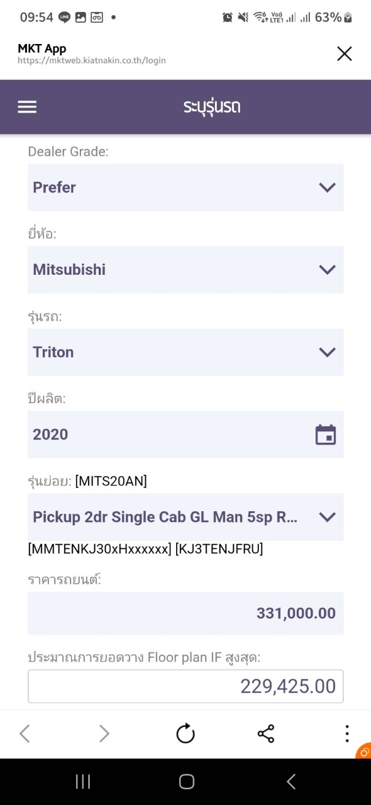The height and width of the screenshot is (805, 371).
Task: Tap the Android home button
Action: [x=186, y=782]
